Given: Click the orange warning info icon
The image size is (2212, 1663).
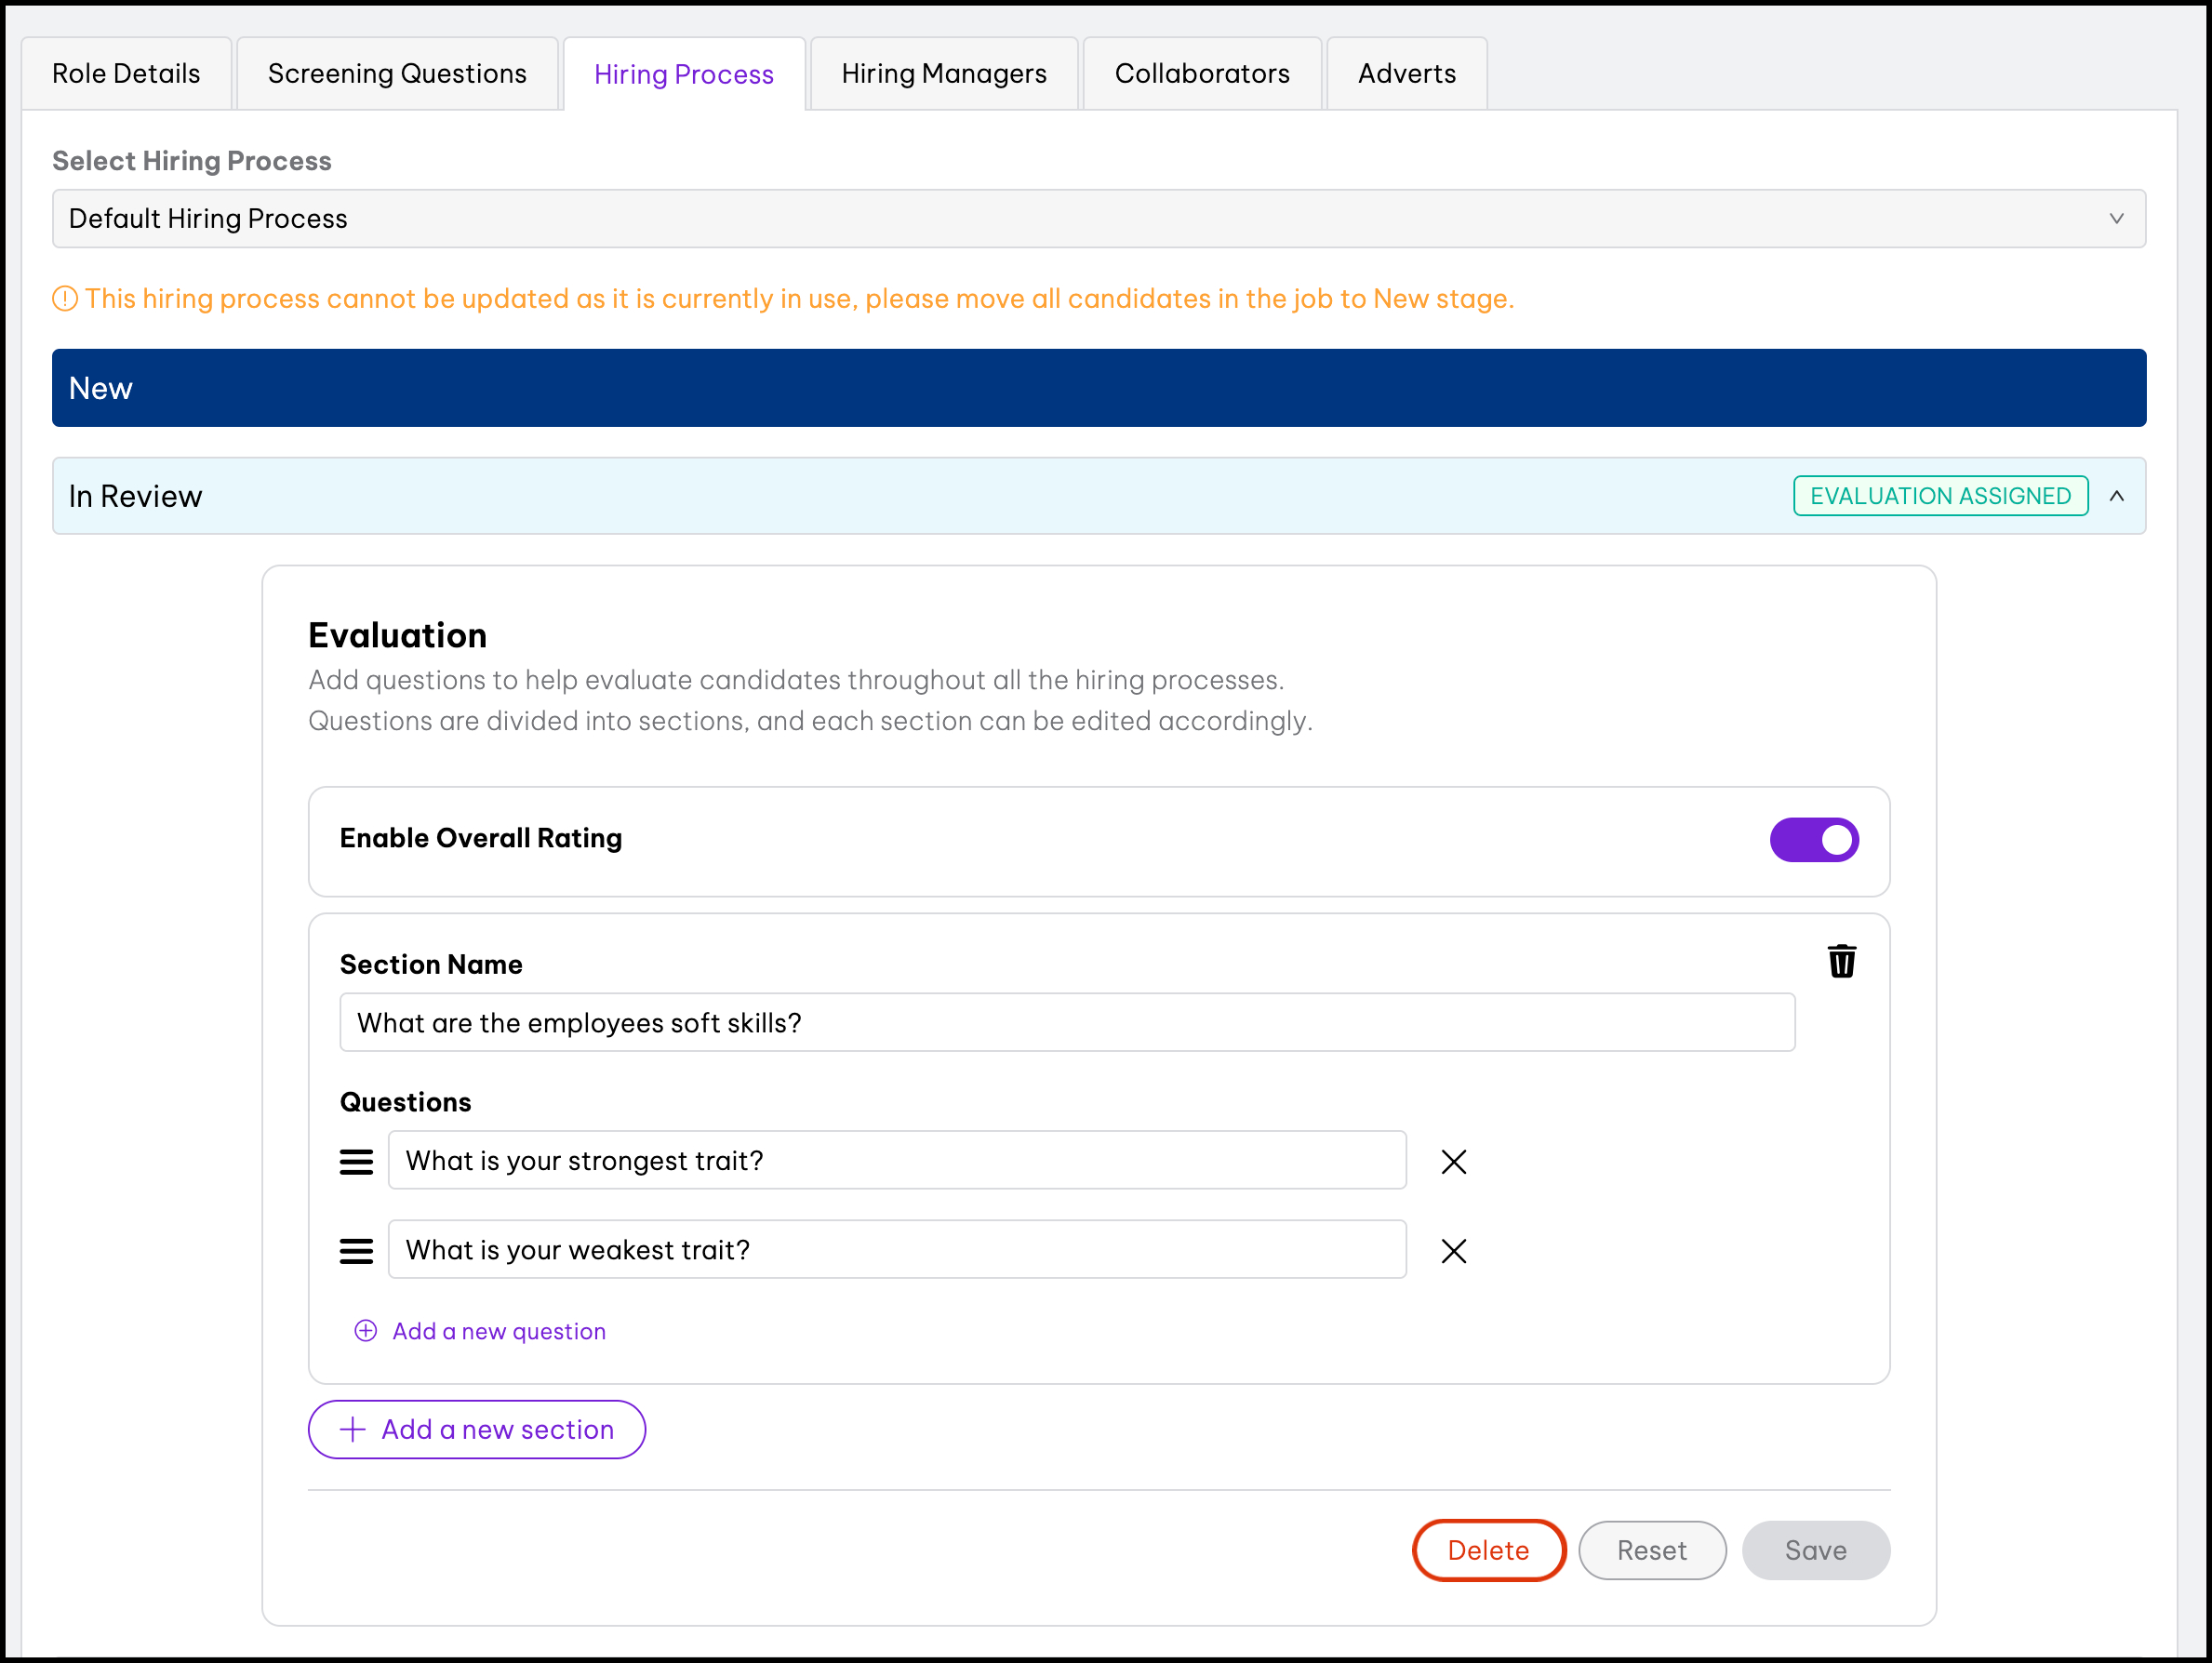Looking at the screenshot, I should point(65,298).
